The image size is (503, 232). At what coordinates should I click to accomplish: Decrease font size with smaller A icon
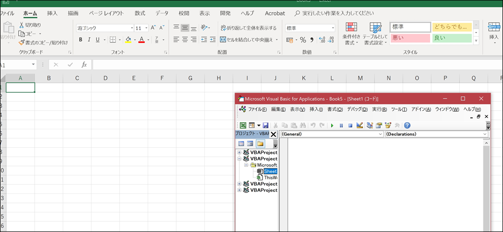tap(162, 28)
